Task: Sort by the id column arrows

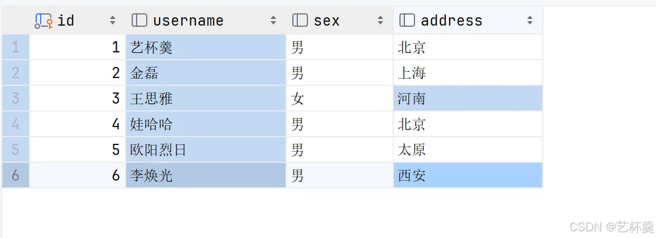Action: pos(113,20)
